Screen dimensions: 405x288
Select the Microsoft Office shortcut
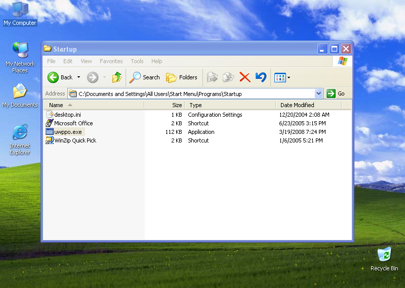coord(73,123)
